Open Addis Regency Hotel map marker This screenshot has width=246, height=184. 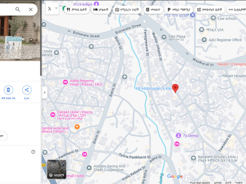coord(65,82)
